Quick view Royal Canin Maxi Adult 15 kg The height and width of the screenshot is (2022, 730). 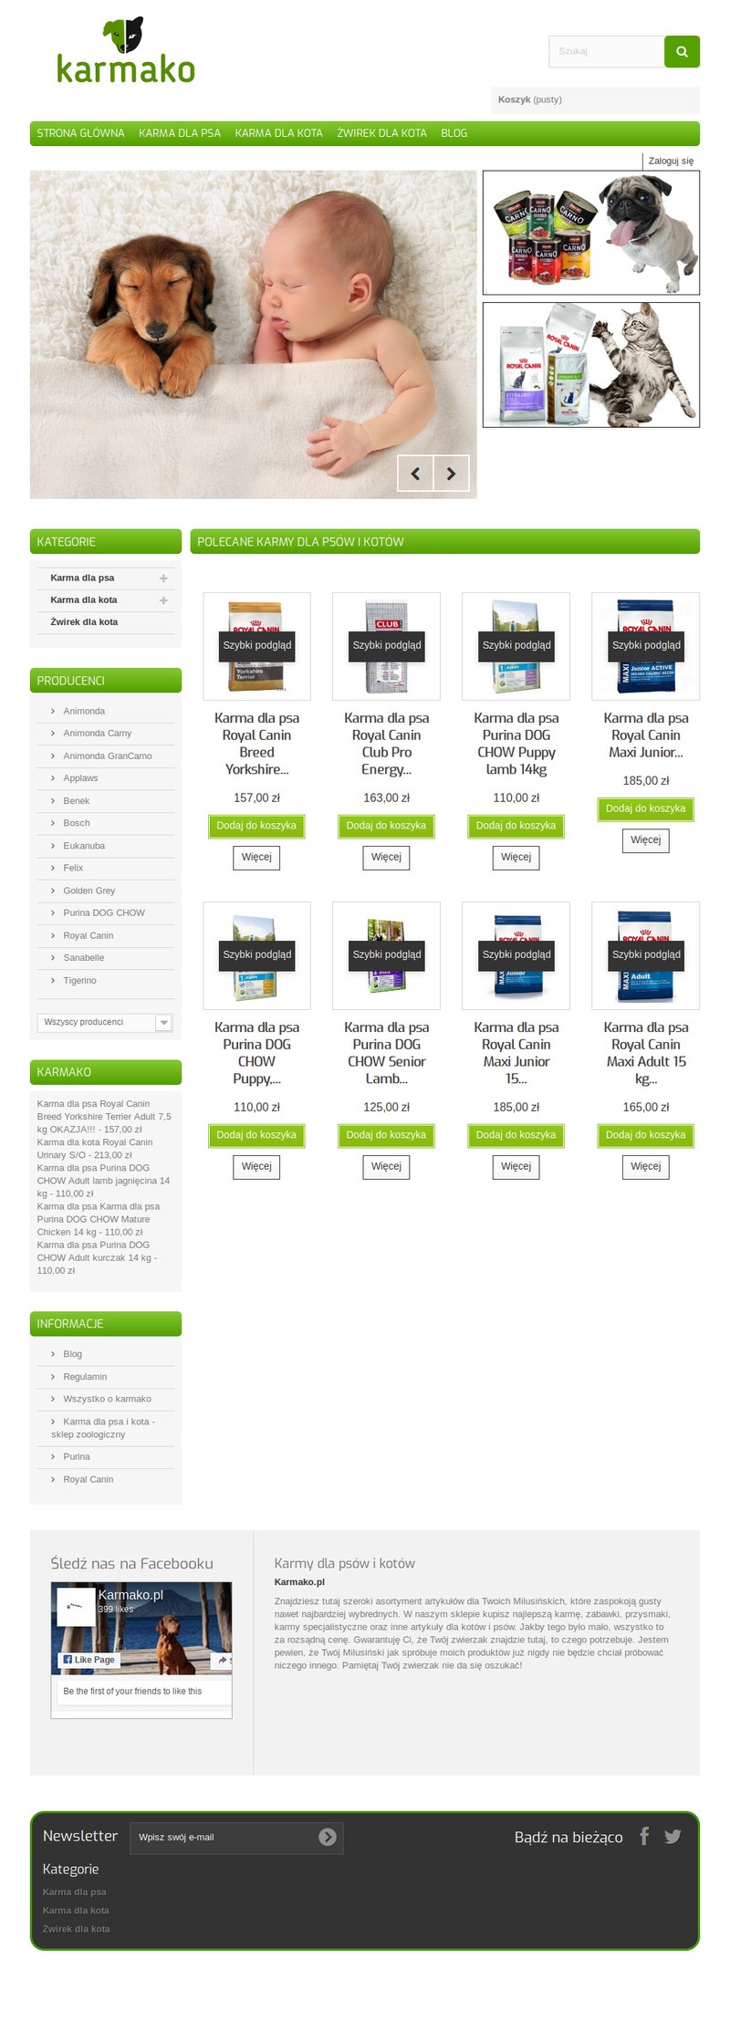point(646,954)
